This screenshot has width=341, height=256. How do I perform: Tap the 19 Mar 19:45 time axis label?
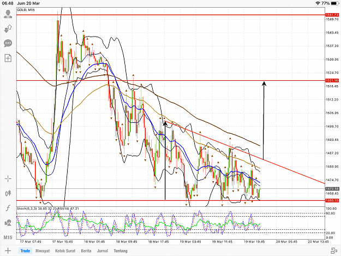[254, 241]
